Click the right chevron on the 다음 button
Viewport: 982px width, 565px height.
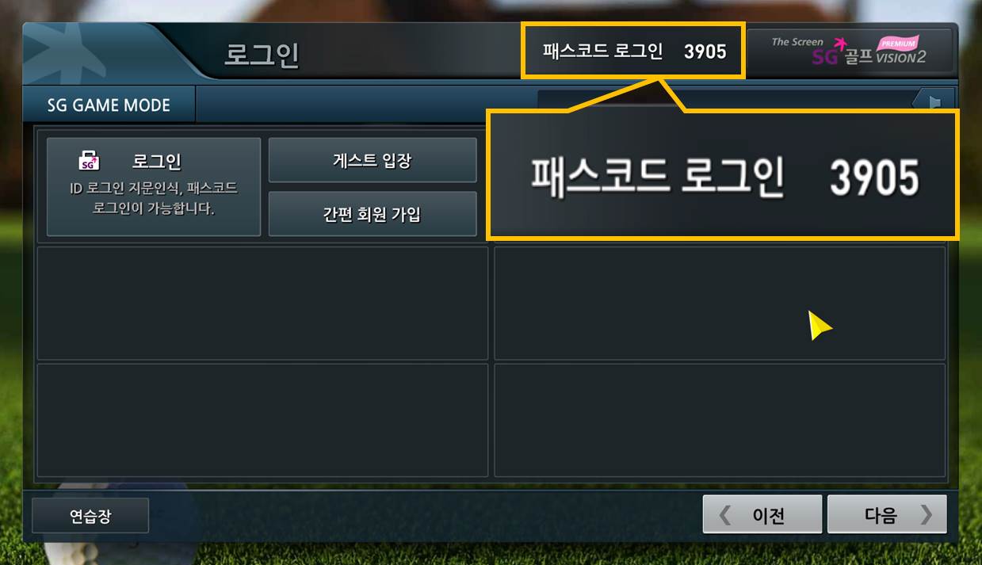(926, 516)
